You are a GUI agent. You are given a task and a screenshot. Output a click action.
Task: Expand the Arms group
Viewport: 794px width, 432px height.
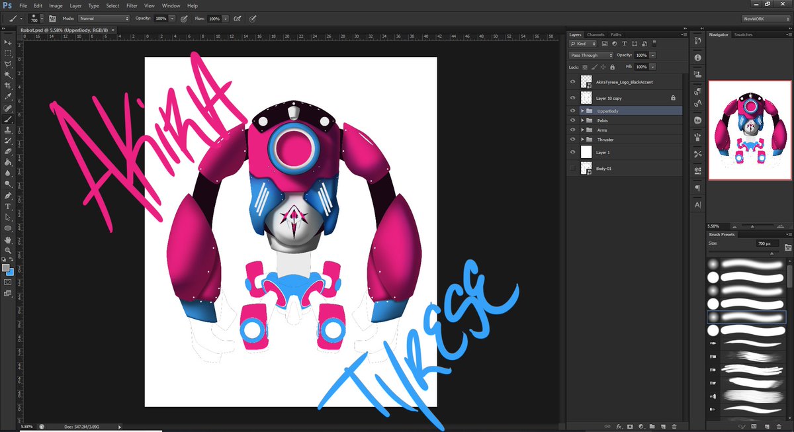[x=582, y=130]
